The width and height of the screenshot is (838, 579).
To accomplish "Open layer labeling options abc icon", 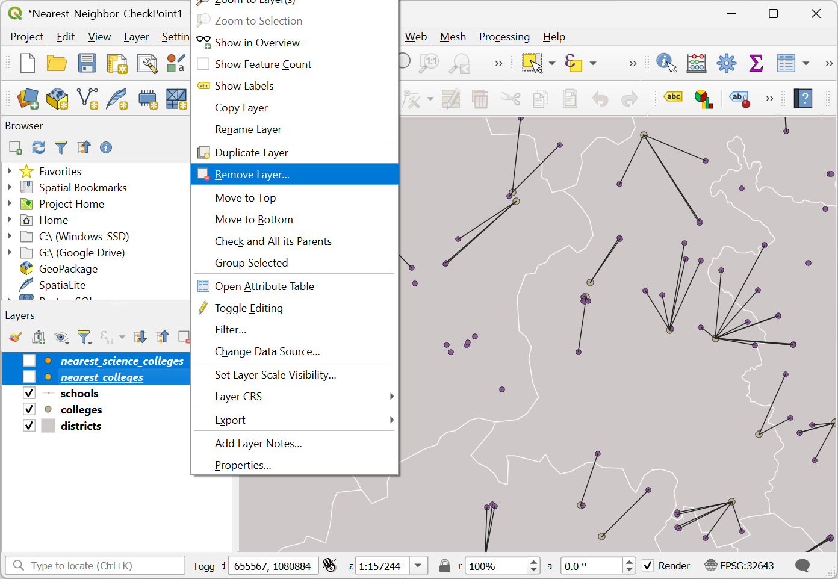I will coord(673,97).
